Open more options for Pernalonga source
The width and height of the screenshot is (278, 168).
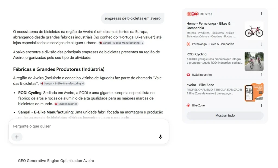pos(261,44)
